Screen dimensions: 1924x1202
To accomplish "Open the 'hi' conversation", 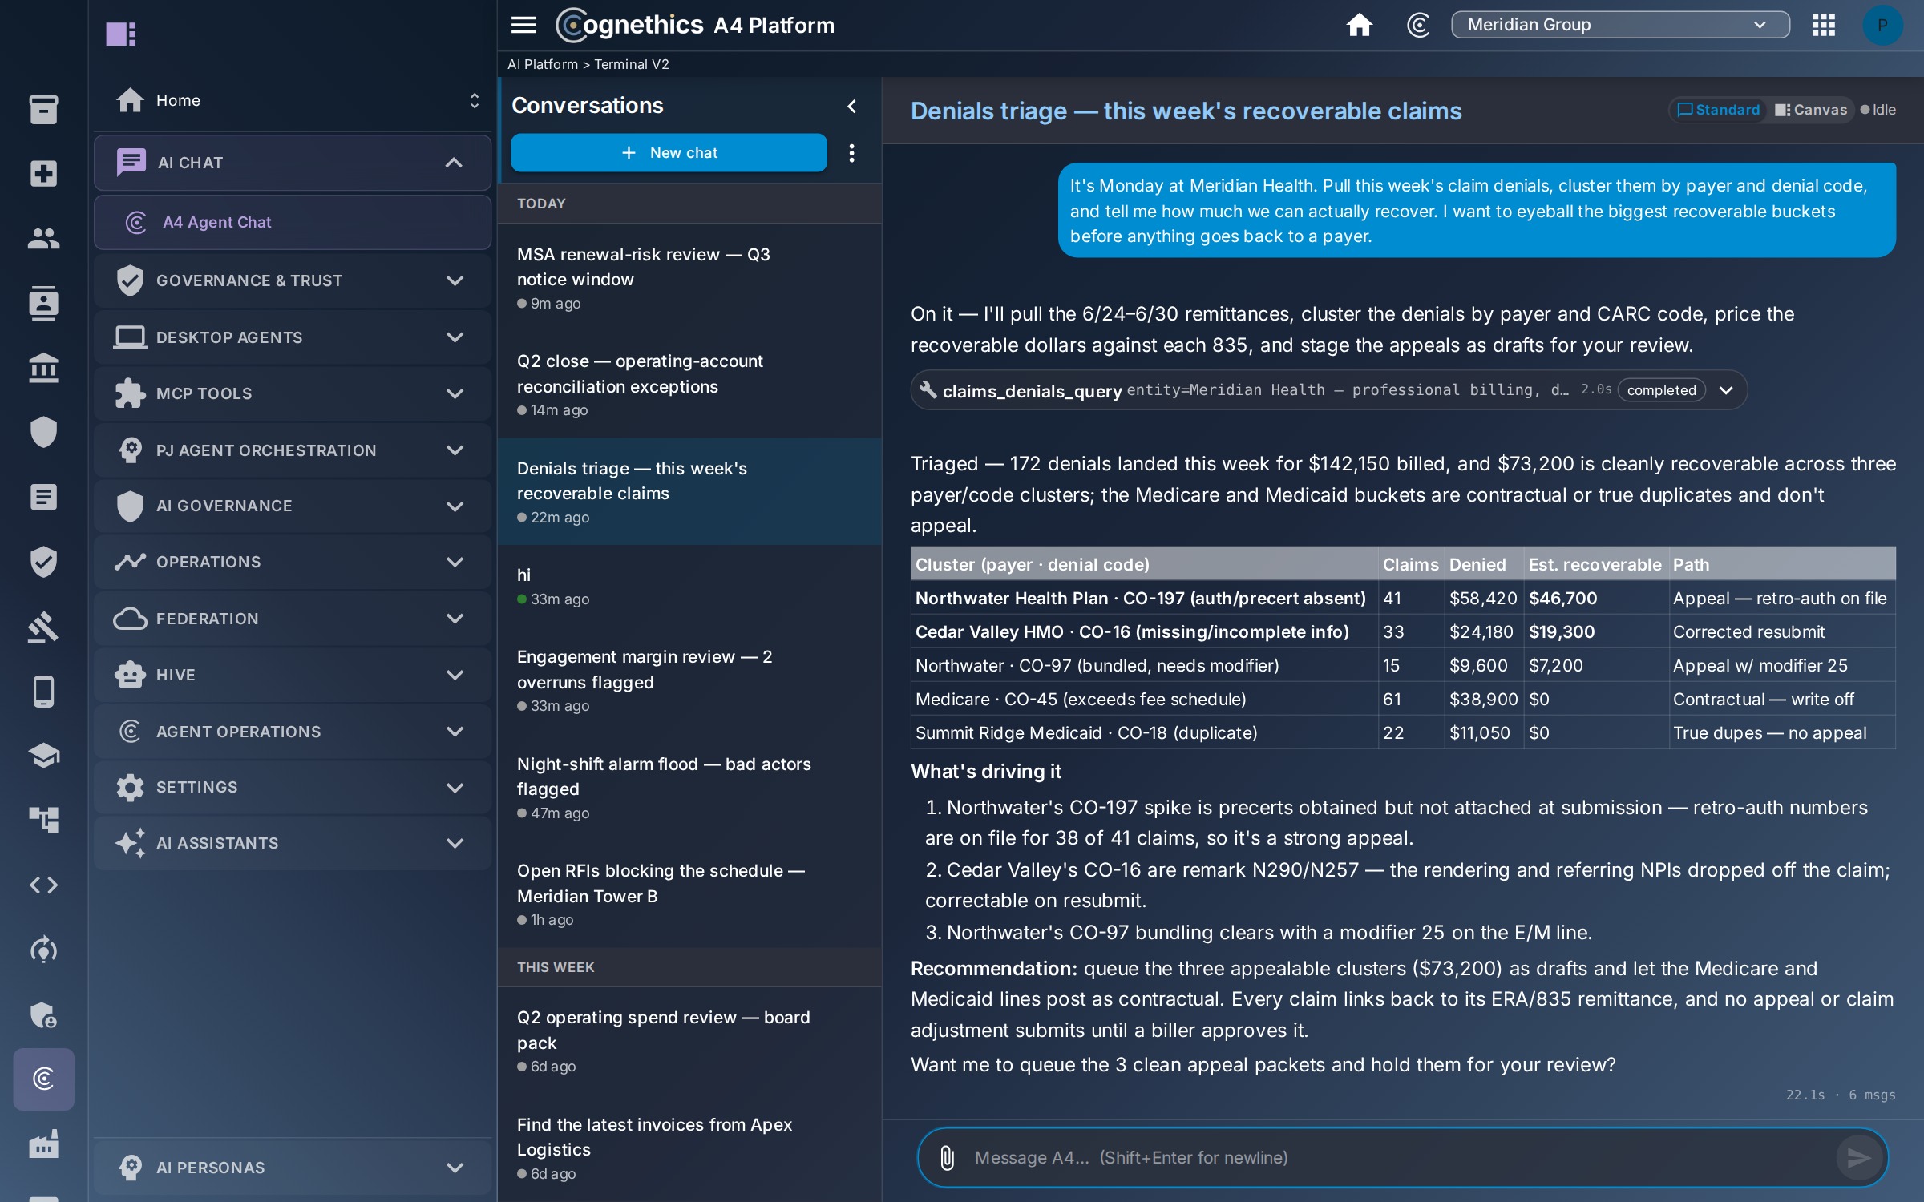I will tap(689, 586).
